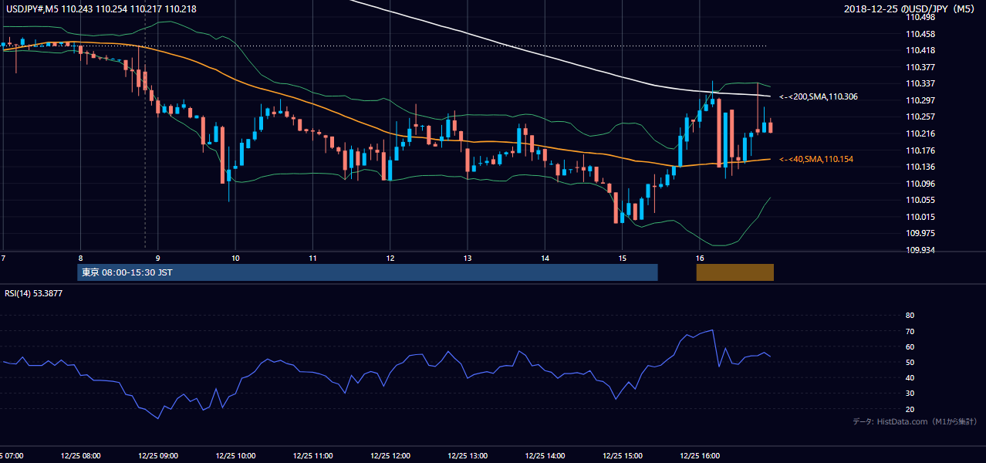Click bottom time label 12/25 16:00
This screenshot has width=986, height=463.
point(699,455)
